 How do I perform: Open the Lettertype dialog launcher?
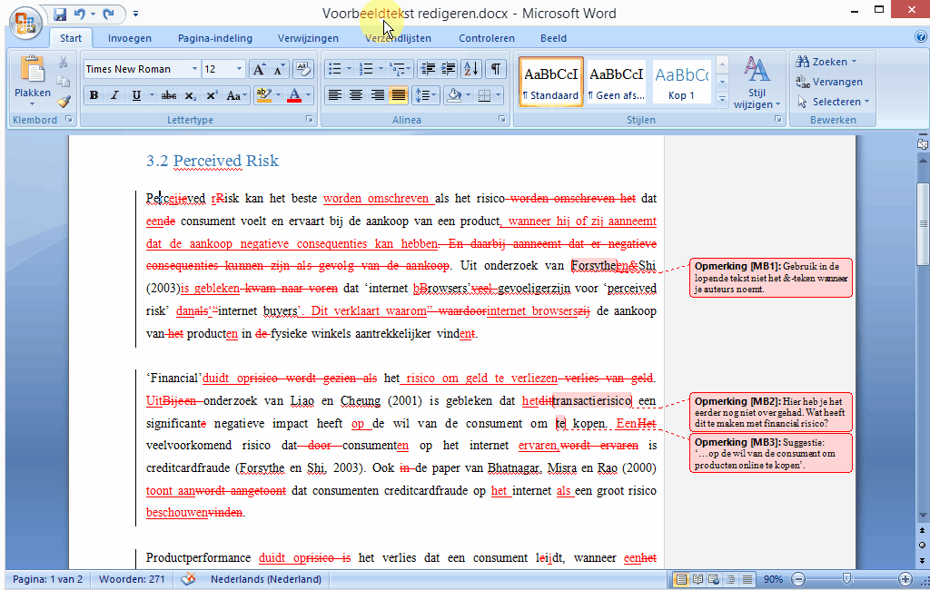[309, 119]
